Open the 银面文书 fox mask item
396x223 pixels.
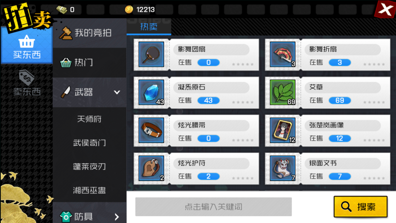coord(283,168)
